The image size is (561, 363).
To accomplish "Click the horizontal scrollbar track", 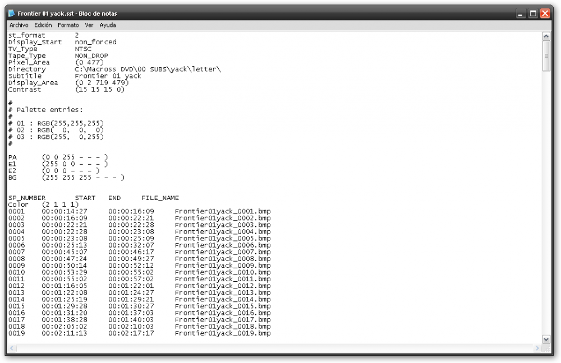I will 274,348.
